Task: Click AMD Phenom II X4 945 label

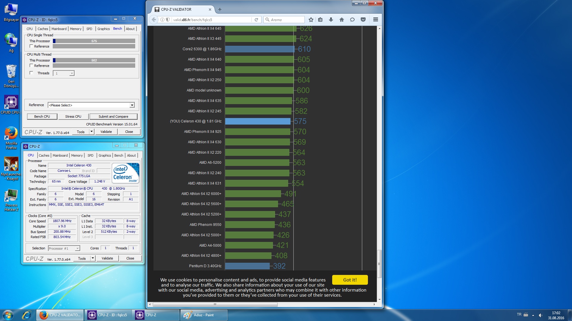Action: tap(203, 70)
